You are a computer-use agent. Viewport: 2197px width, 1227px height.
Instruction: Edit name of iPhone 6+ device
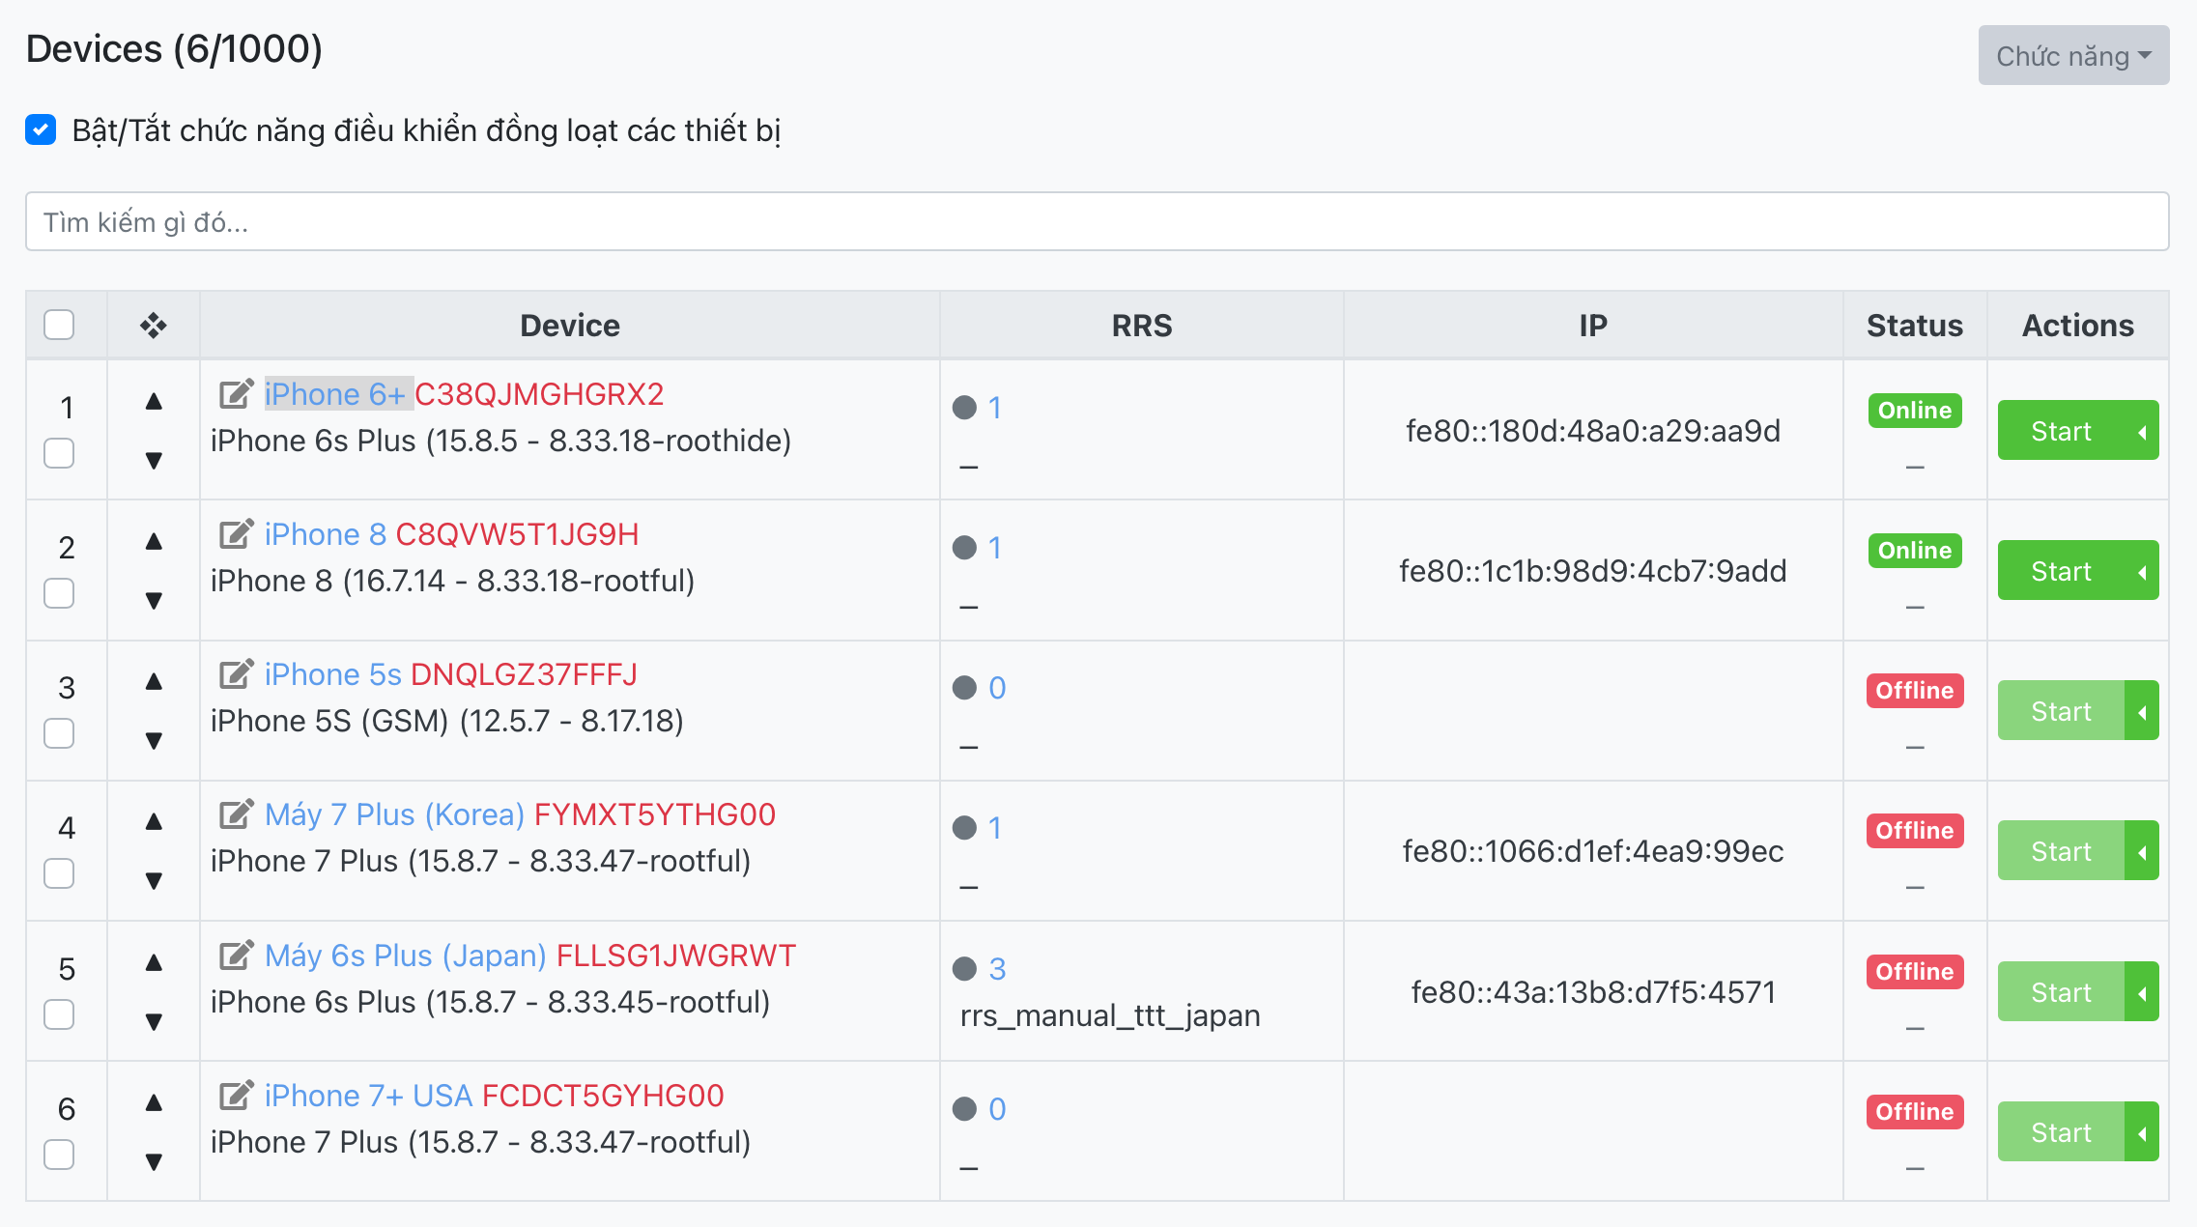(x=236, y=393)
